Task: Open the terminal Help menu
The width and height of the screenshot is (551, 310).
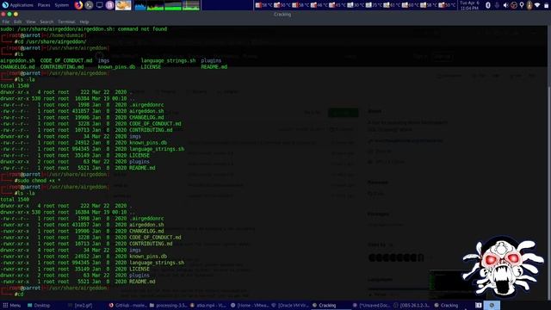Action: pyautogui.click(x=84, y=22)
